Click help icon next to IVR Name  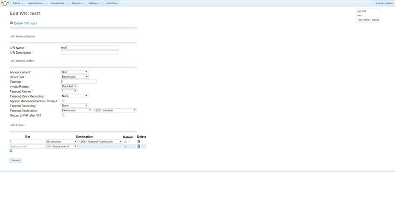[x=26, y=48]
